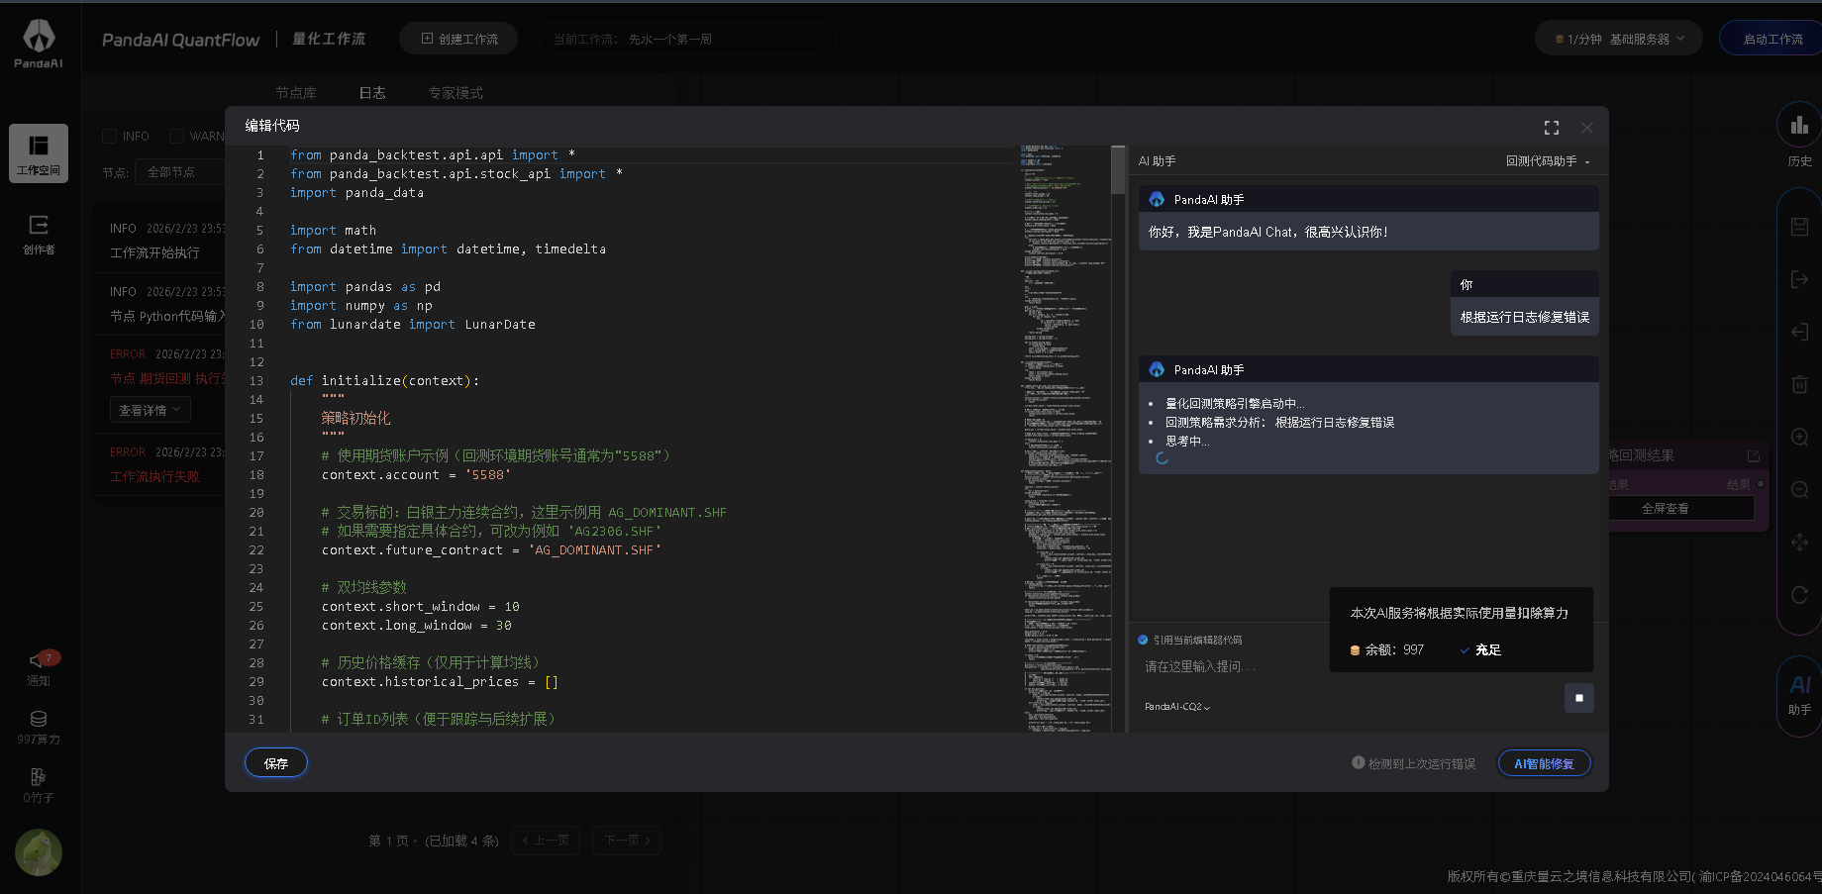Toggle the INFO log filter checkbox
1822x894 pixels.
110,136
